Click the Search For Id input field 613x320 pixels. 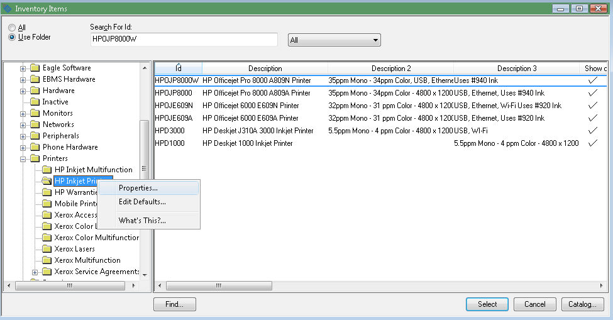tap(184, 39)
